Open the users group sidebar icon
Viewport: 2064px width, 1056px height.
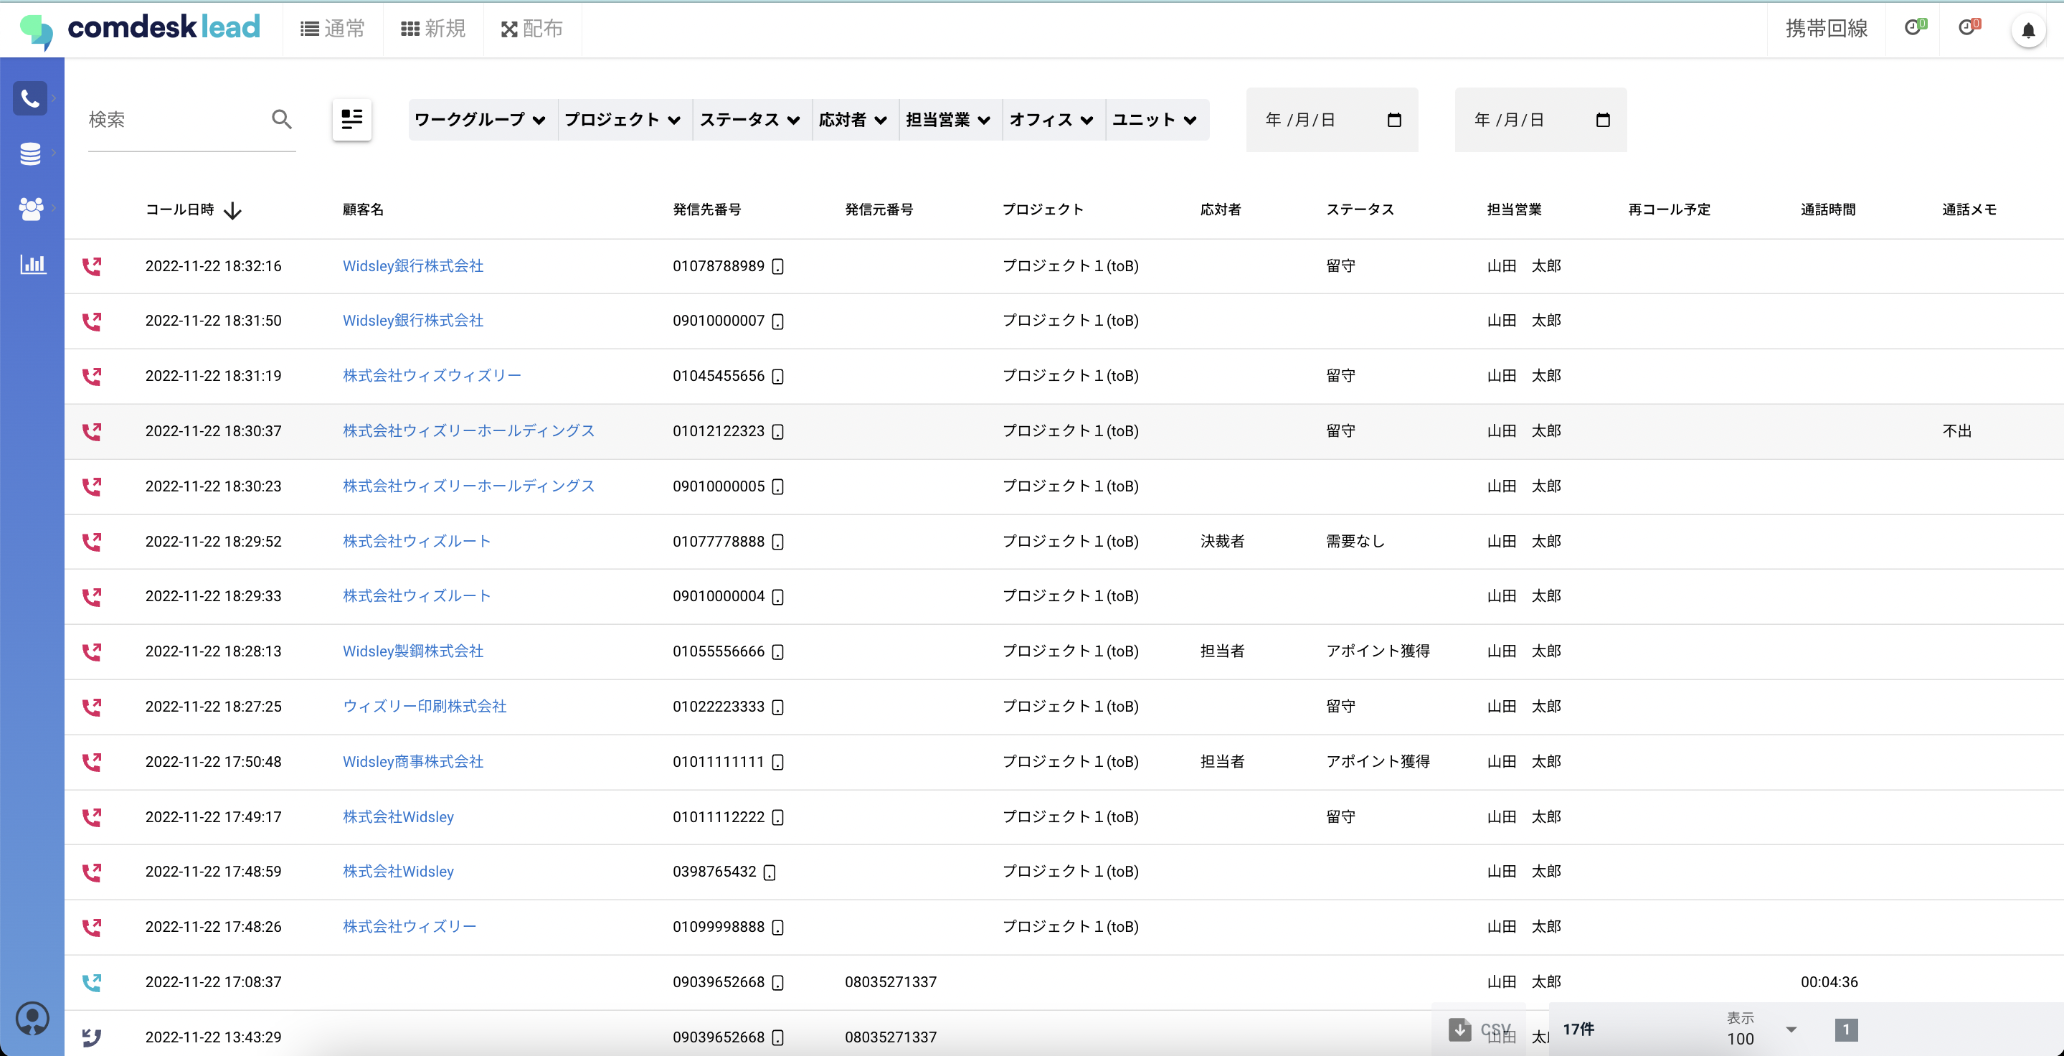pyautogui.click(x=30, y=209)
